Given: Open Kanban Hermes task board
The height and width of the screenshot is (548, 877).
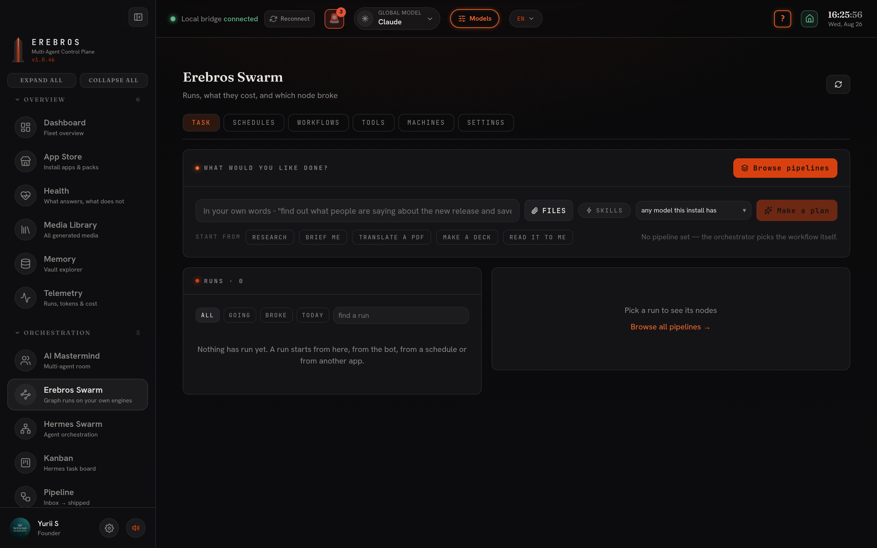Looking at the screenshot, I should tap(78, 462).
